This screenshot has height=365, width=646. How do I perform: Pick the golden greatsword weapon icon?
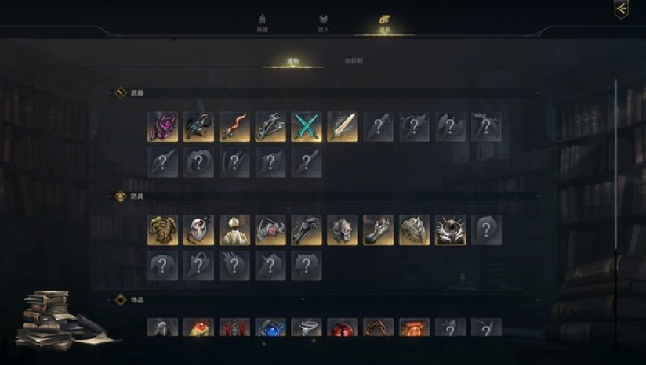(343, 127)
